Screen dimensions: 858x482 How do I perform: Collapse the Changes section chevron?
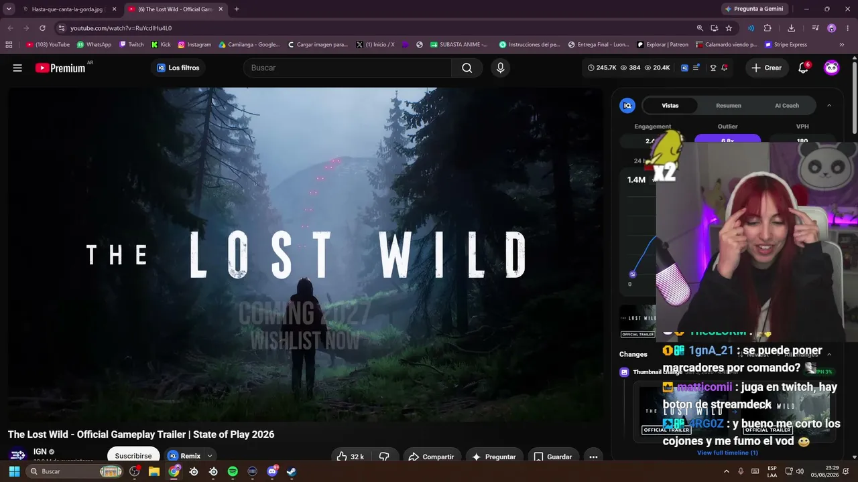(x=829, y=354)
